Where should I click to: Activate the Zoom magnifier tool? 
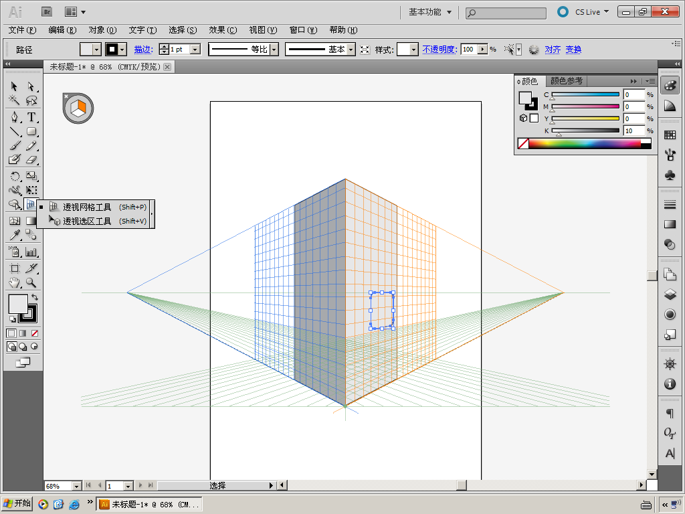tap(31, 283)
